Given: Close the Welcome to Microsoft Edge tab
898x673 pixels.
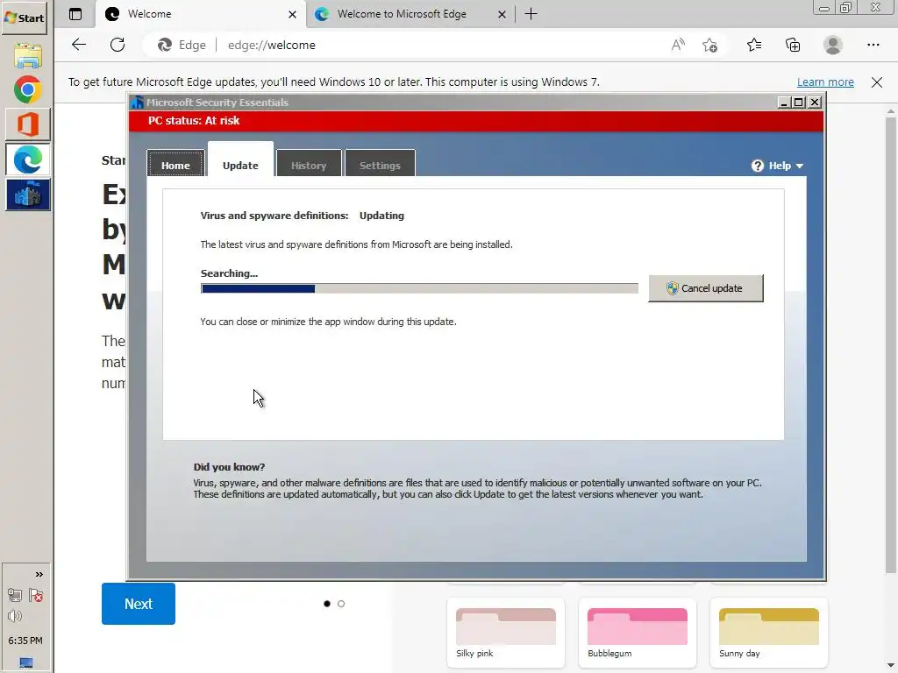Looking at the screenshot, I should point(502,14).
